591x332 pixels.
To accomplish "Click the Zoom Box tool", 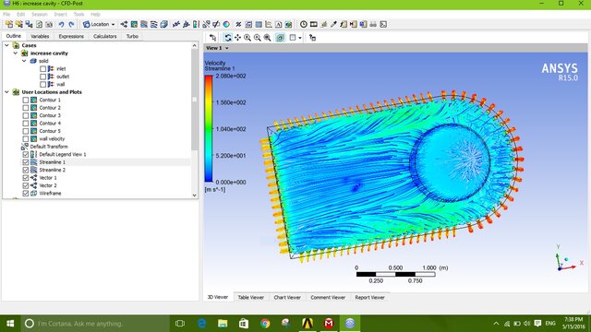I will 258,38.
